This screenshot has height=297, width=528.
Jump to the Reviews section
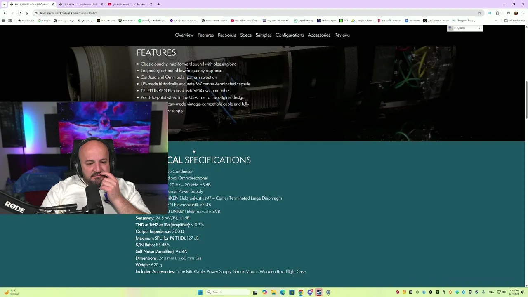tap(342, 35)
